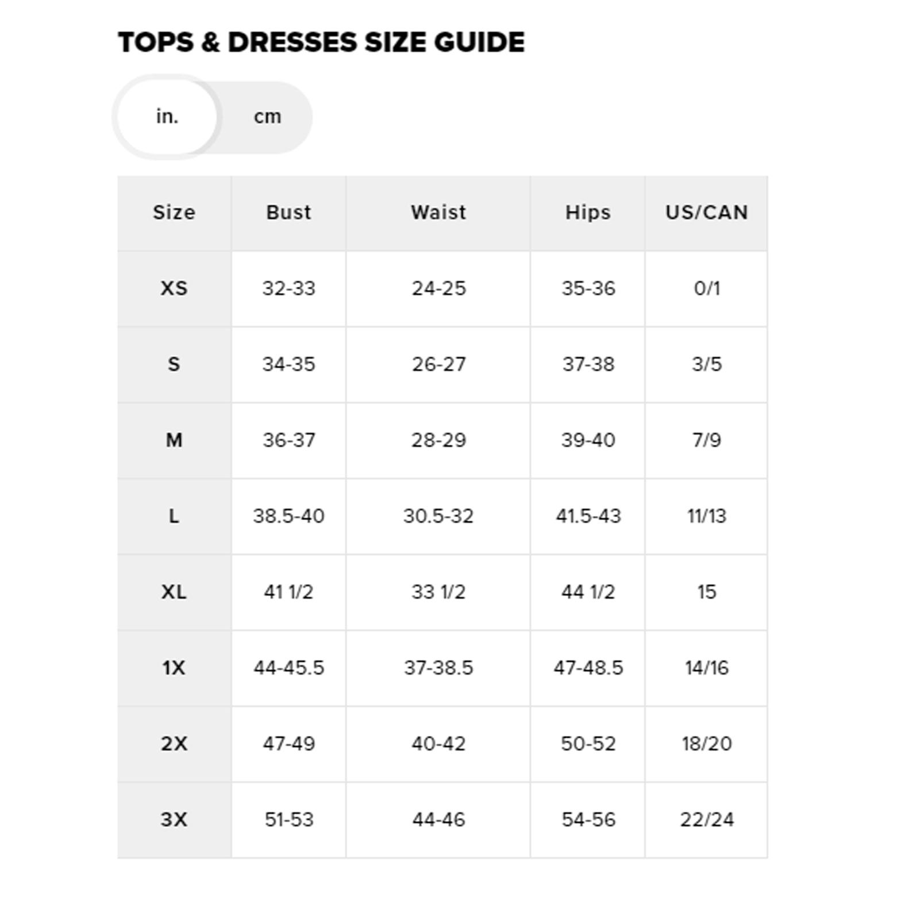Viewport: 920px width, 920px height.
Task: Select the 2X size row label
Action: 174,744
